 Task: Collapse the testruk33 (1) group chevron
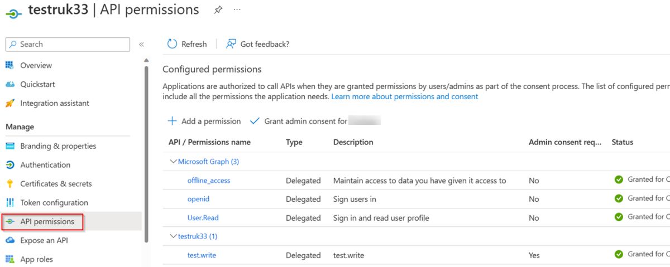coord(173,236)
